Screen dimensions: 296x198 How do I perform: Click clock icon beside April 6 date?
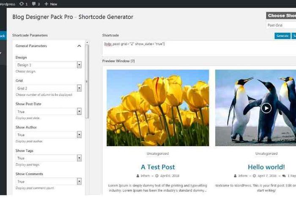click(x=157, y=176)
